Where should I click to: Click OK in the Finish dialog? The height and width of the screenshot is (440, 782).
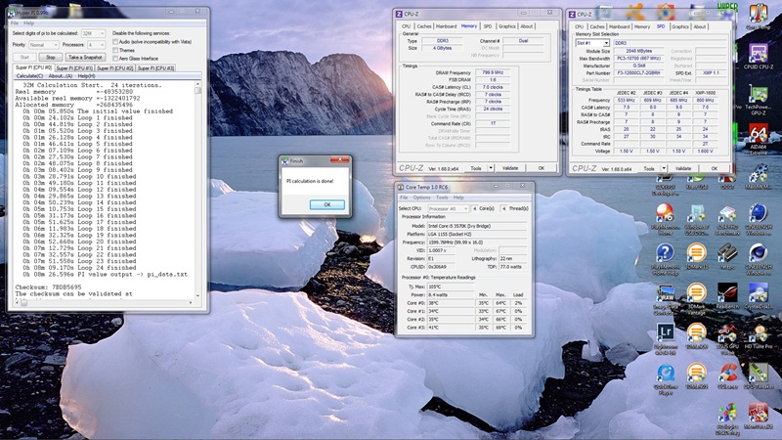[327, 204]
